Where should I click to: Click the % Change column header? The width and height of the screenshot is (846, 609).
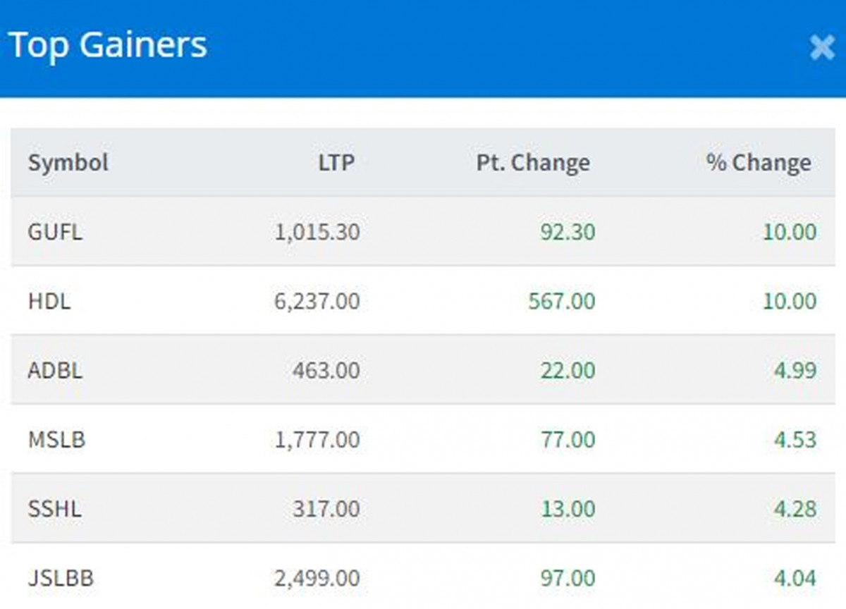[759, 163]
